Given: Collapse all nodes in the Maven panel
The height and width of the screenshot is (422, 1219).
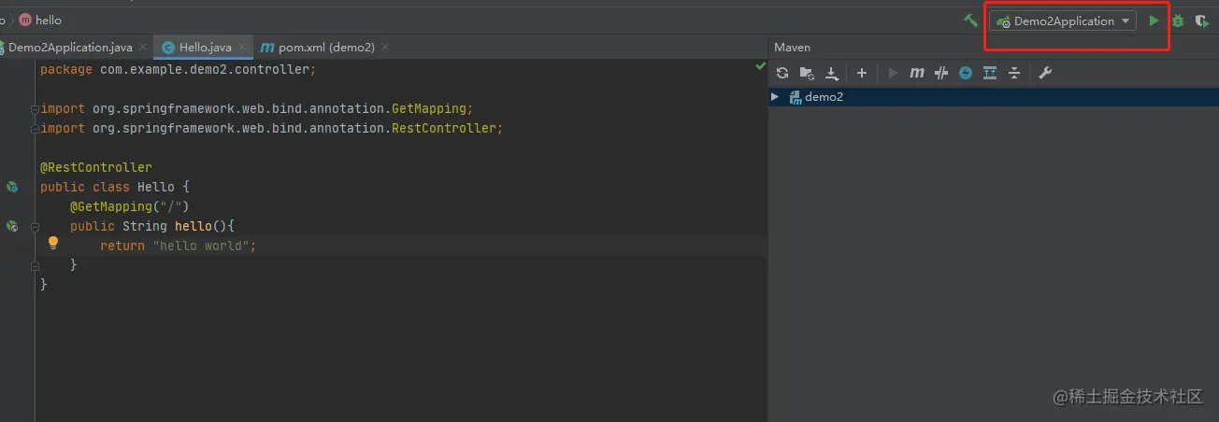Looking at the screenshot, I should click(x=1014, y=73).
